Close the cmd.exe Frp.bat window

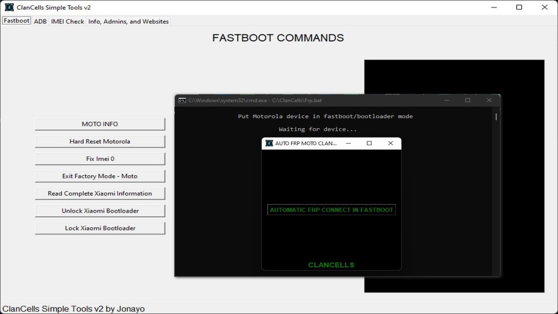click(489, 100)
